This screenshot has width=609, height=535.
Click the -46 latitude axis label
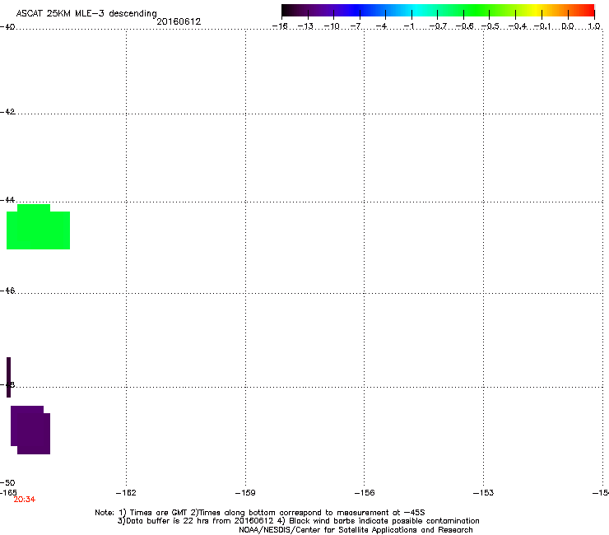[7, 291]
